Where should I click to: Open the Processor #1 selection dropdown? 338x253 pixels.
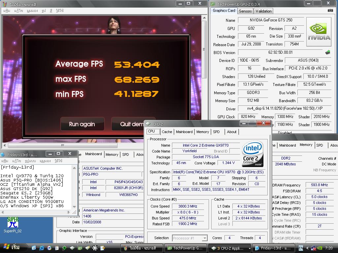click(190, 238)
